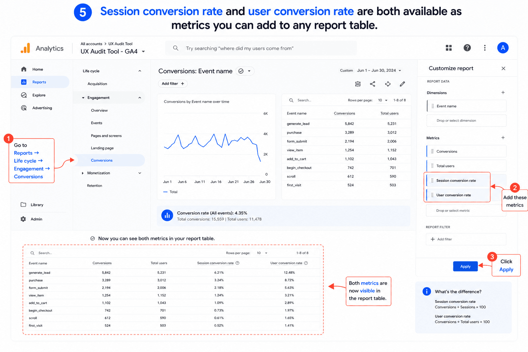Open the Pages and screens report

pos(106,136)
